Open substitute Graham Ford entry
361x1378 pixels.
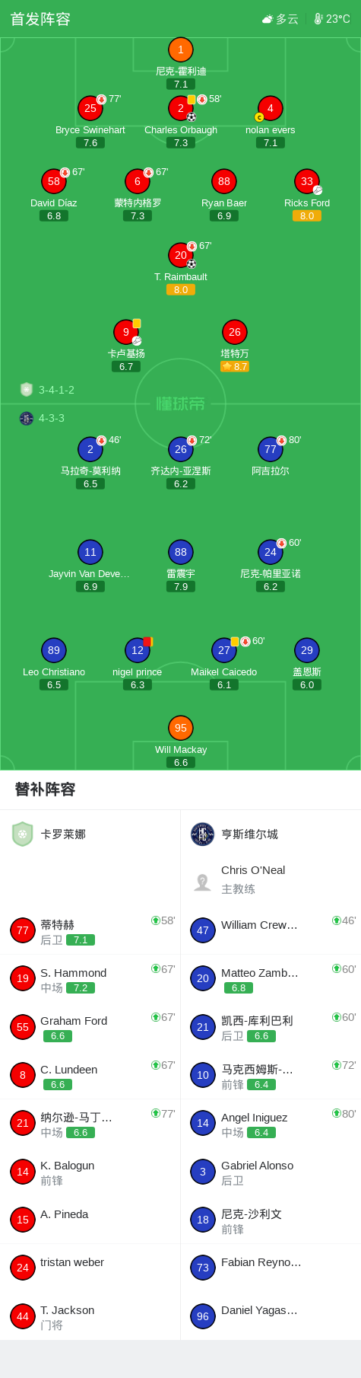pos(90,1028)
